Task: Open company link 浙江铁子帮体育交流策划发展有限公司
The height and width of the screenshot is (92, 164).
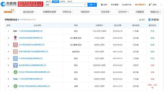Action: [34, 72]
